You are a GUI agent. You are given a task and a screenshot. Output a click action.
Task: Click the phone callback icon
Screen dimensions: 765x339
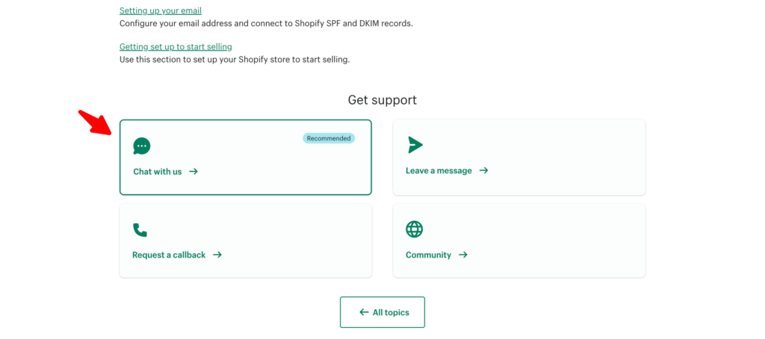140,230
